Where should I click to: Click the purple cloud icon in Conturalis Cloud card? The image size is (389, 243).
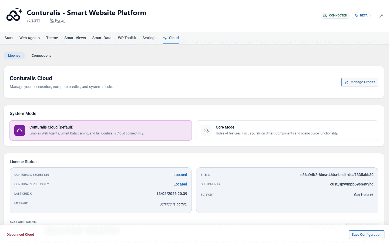coord(20,130)
